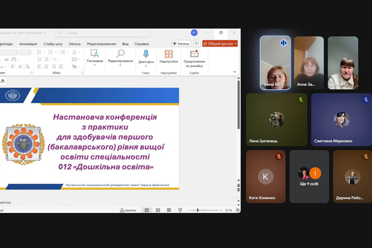Open the Диктофон dictation tool
This screenshot has height=248, width=372.
point(145,57)
